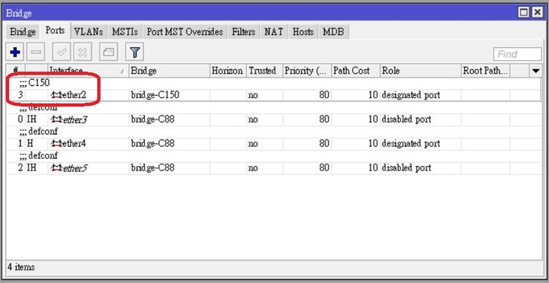Switch to the Filters tab
Image resolution: width=549 pixels, height=283 pixels.
click(243, 32)
